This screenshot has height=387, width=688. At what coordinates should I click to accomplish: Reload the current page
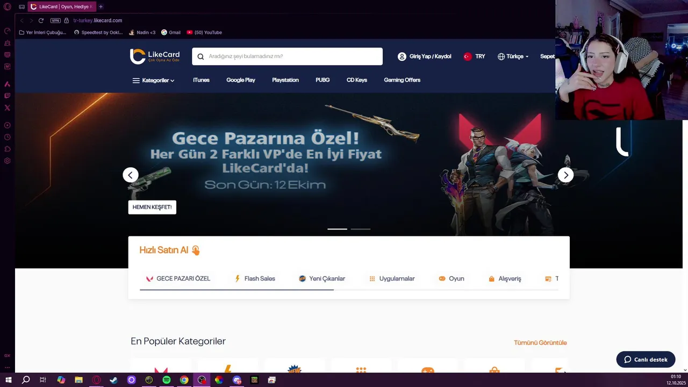click(41, 20)
